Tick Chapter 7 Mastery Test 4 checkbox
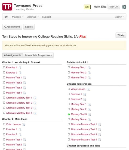Image resolution: width=129 pixels, height=150 pixels. tap(69, 119)
